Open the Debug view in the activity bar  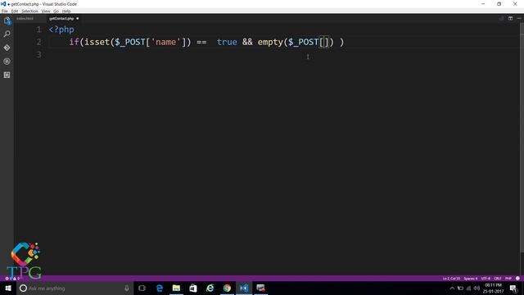pos(7,61)
